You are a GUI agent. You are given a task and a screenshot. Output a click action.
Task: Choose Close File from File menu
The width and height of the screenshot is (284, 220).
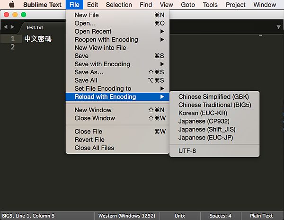point(117,132)
